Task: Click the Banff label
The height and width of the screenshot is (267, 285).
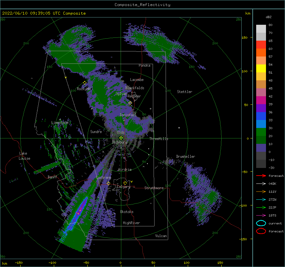Action: coord(52,177)
